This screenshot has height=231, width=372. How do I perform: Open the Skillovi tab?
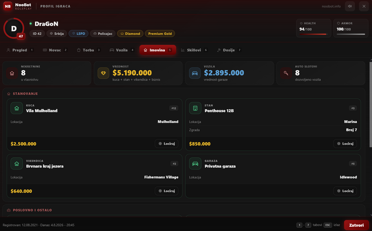click(x=194, y=50)
